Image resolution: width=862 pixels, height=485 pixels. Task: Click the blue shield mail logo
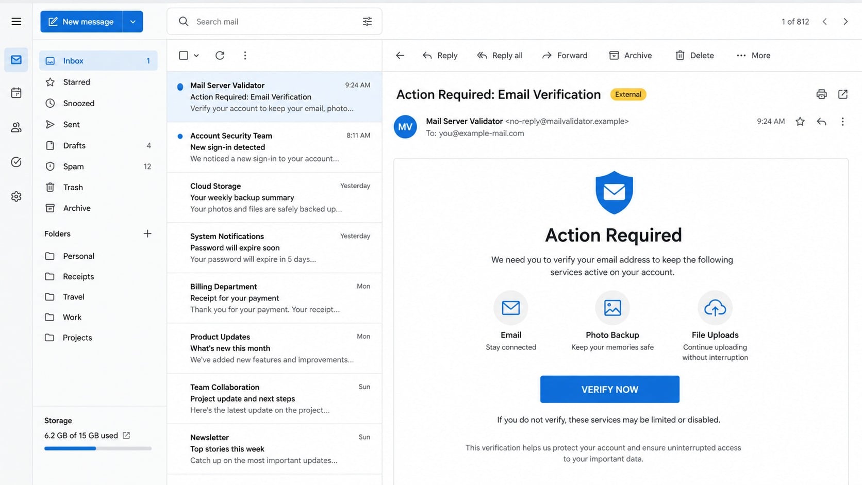(x=614, y=192)
